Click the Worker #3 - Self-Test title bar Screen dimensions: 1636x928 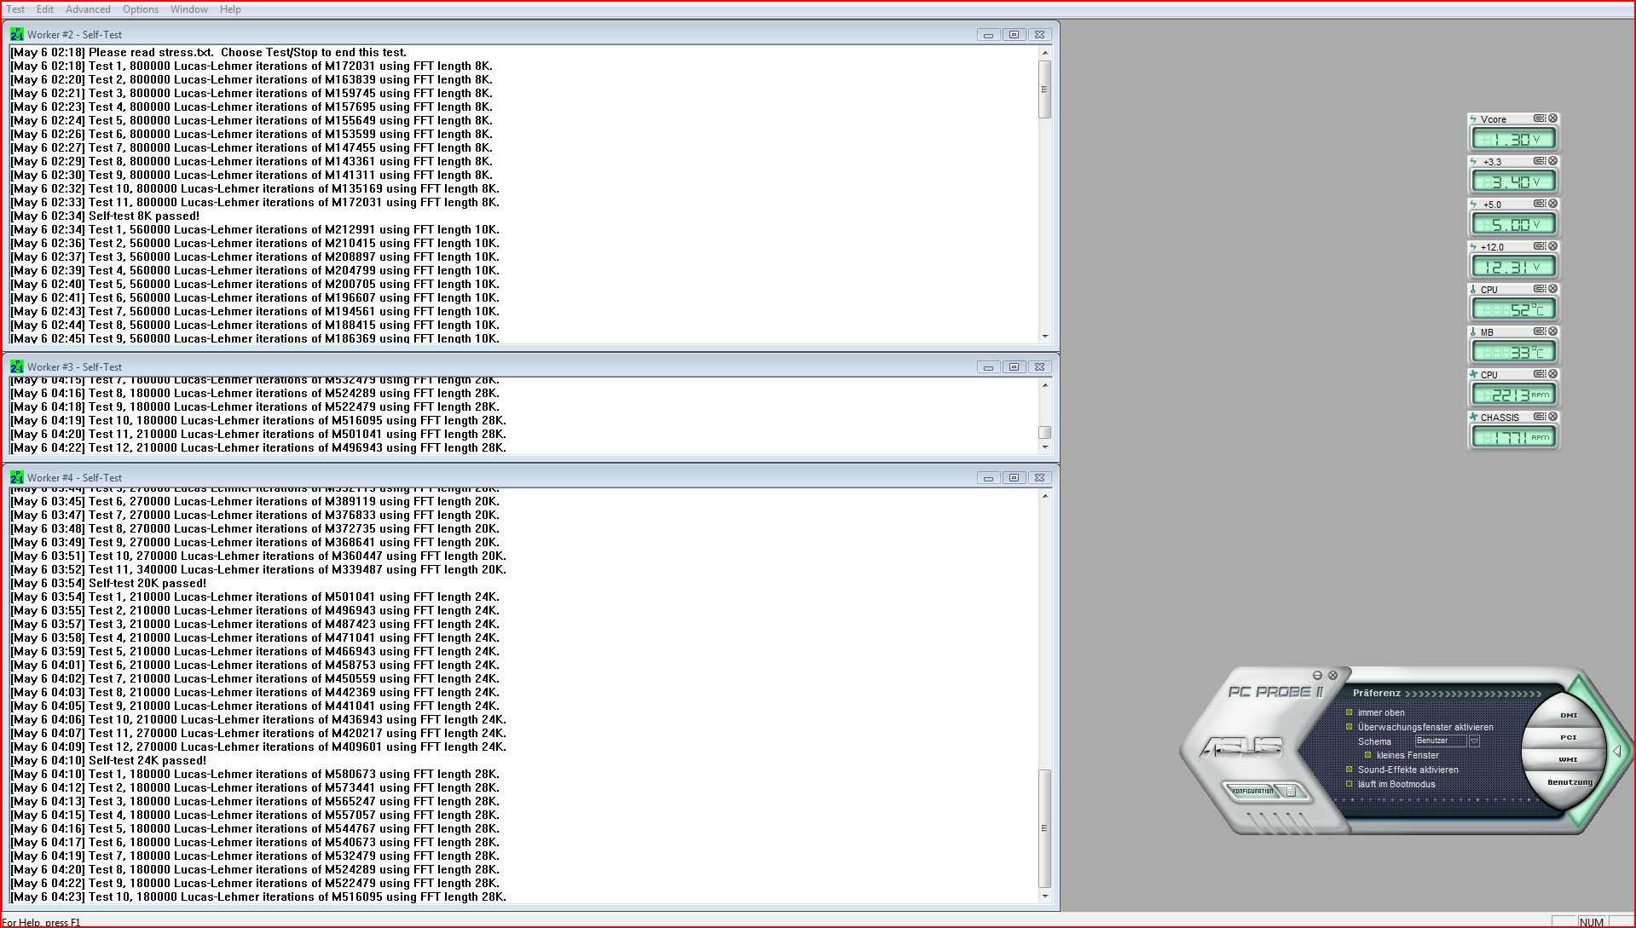(x=531, y=367)
